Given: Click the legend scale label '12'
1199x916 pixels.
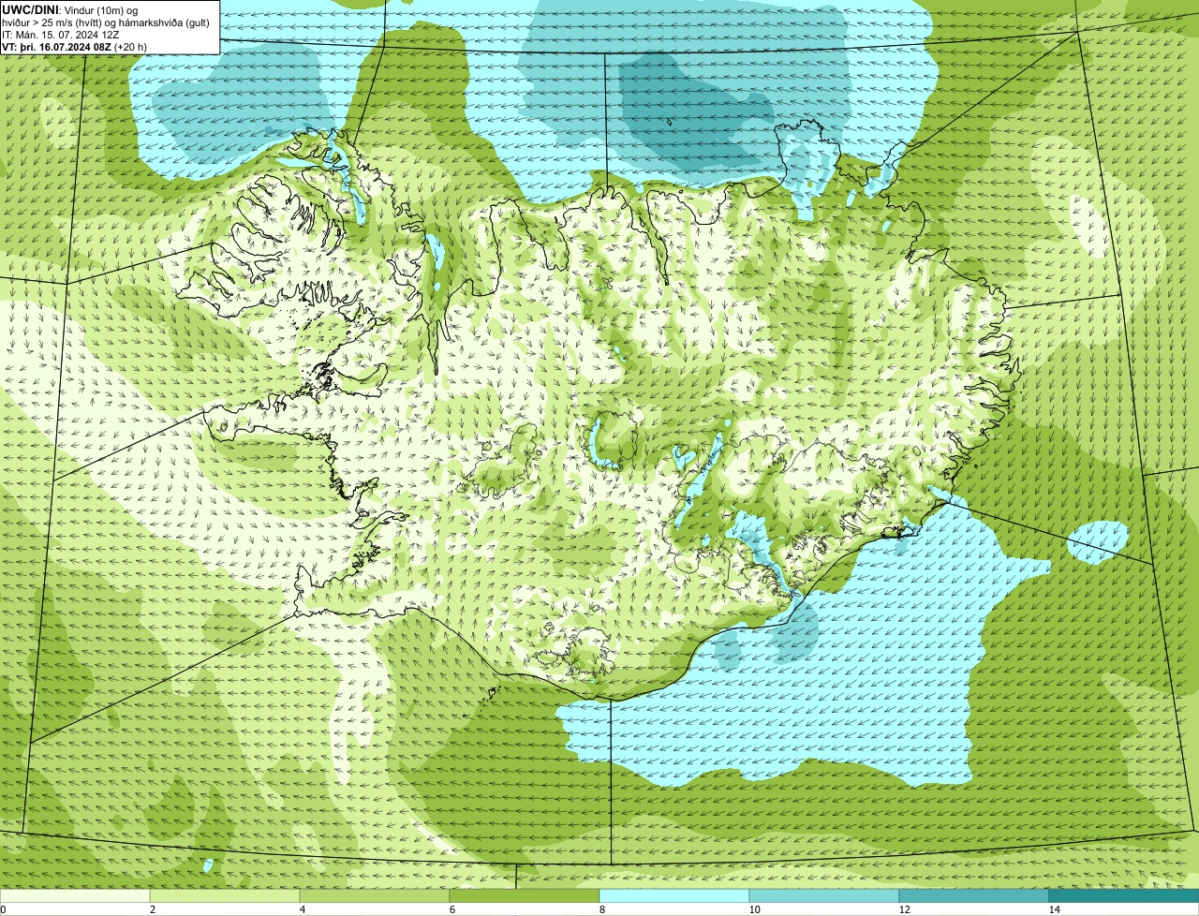Looking at the screenshot, I should [x=904, y=909].
